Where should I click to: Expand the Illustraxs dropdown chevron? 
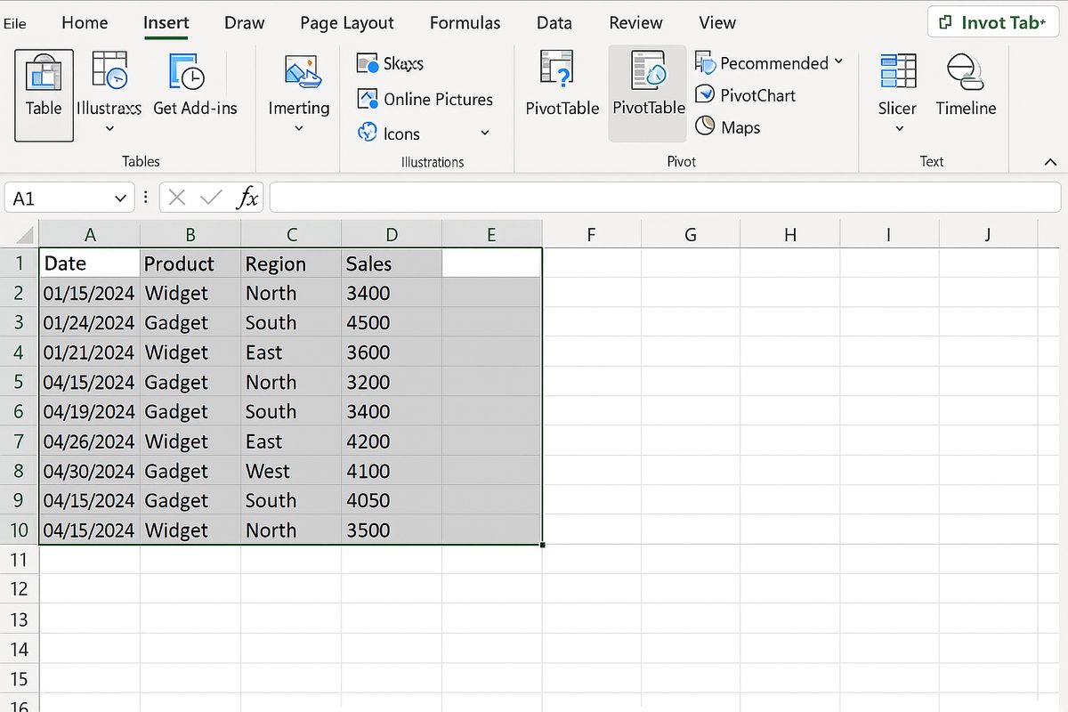109,129
